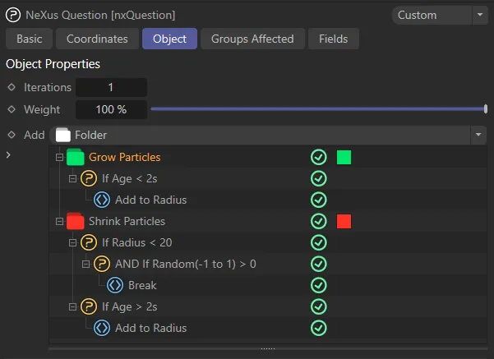Toggle the Shrink Particles enabled checkmark

319,221
